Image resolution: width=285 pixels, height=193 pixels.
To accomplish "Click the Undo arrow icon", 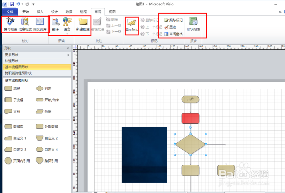I will point(18,4).
